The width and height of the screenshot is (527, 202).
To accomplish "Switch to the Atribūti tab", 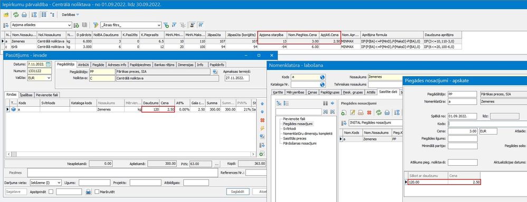I will click(83, 64).
